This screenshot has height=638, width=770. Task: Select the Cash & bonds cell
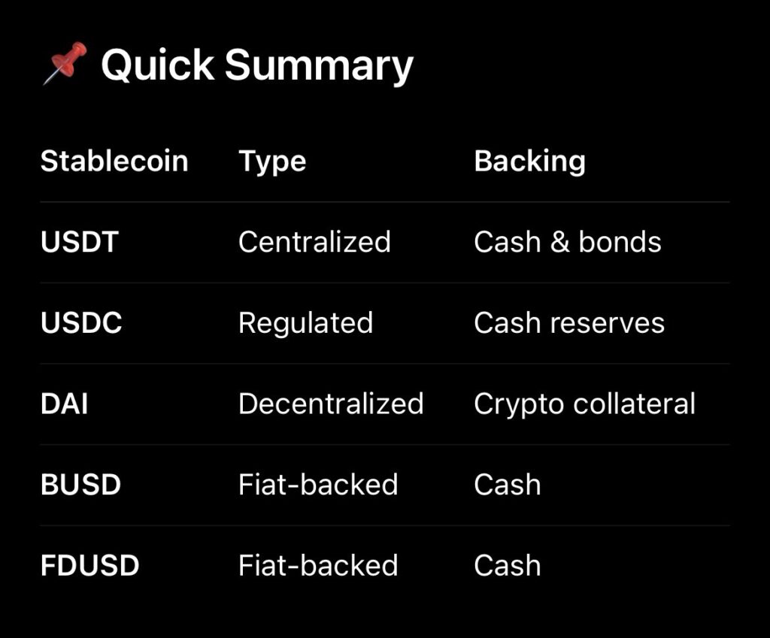[567, 242]
